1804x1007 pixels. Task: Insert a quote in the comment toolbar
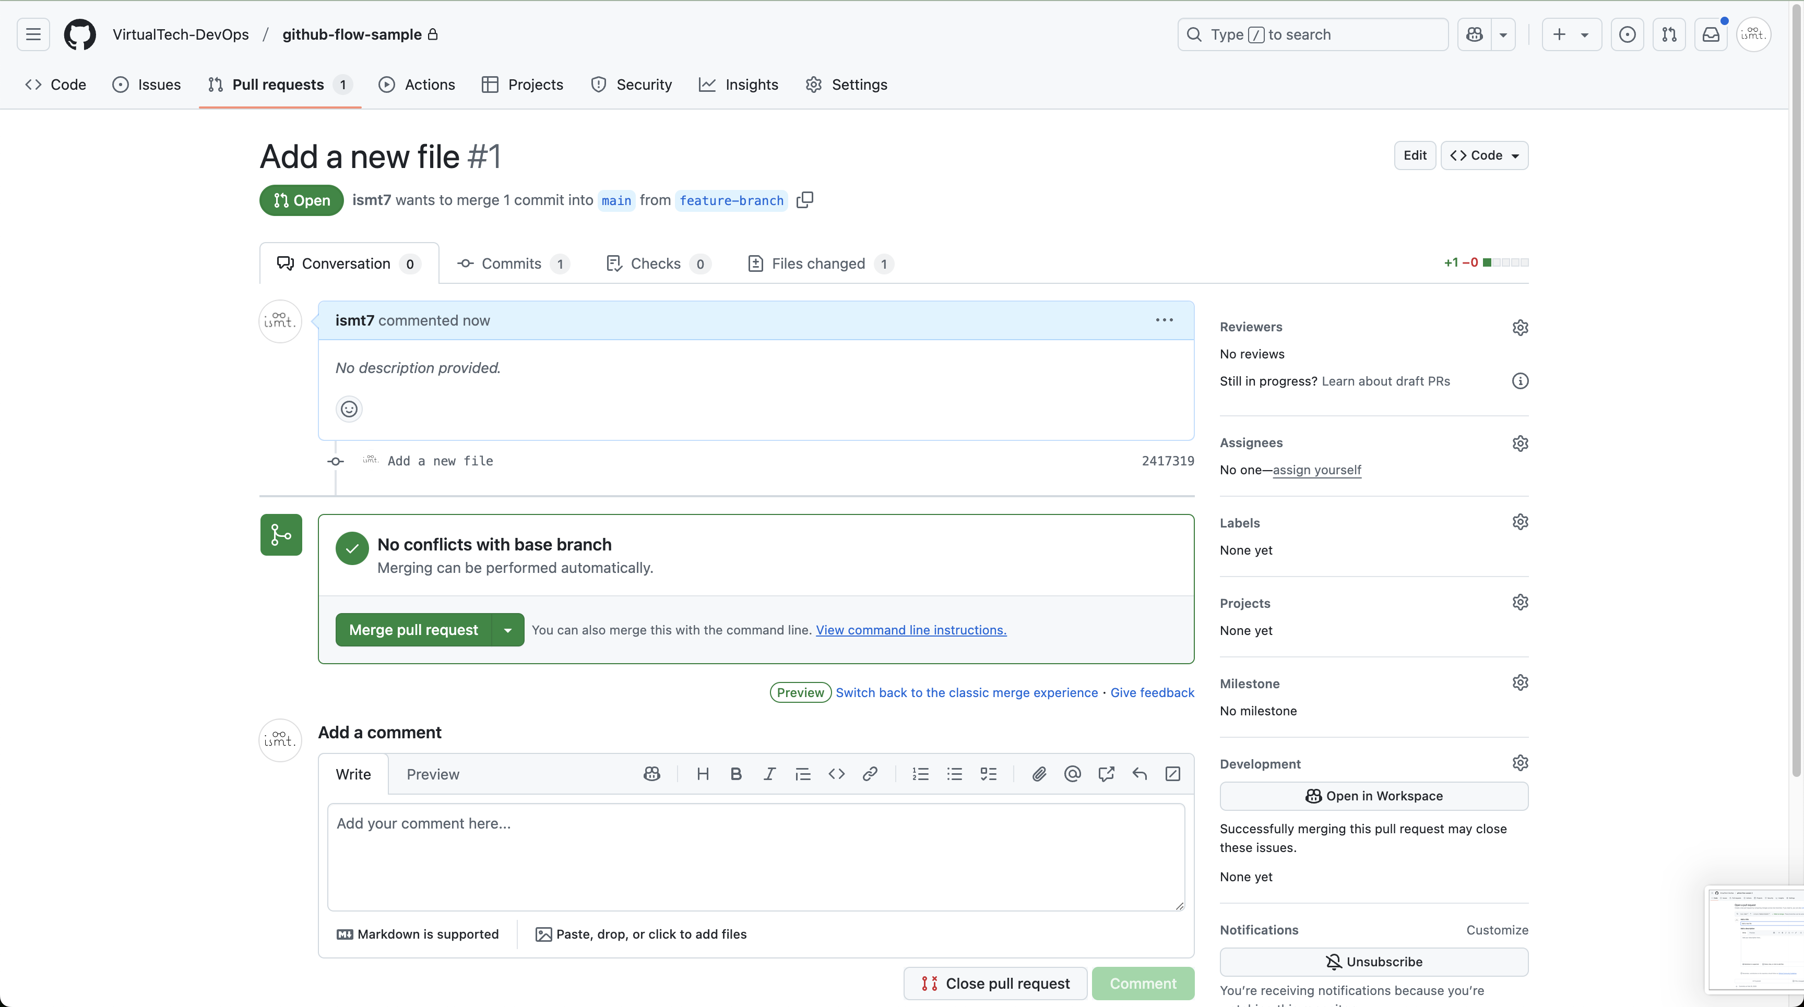coord(803,774)
